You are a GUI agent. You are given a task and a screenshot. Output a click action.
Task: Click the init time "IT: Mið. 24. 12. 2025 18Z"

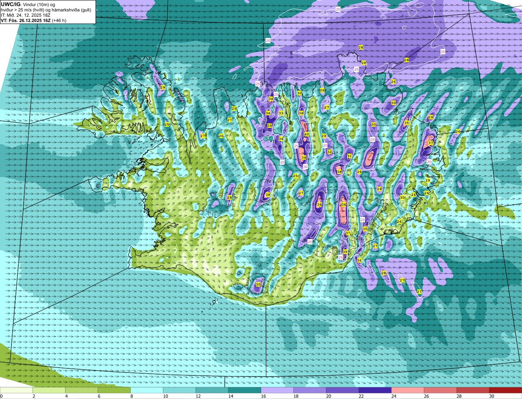26,15
